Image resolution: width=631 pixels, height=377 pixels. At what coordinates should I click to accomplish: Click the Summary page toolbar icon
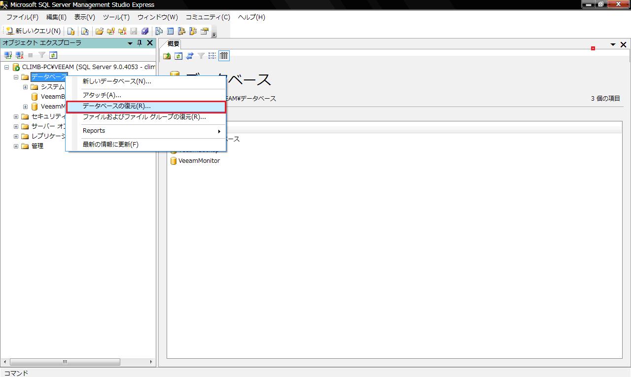[171, 31]
